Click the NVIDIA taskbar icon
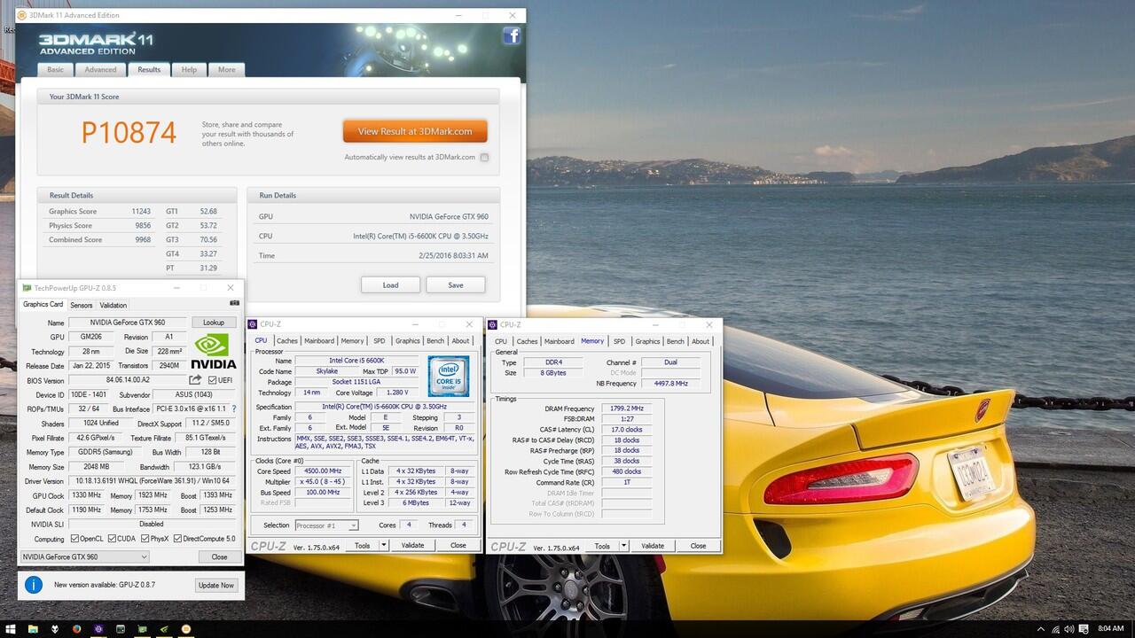 (164, 629)
